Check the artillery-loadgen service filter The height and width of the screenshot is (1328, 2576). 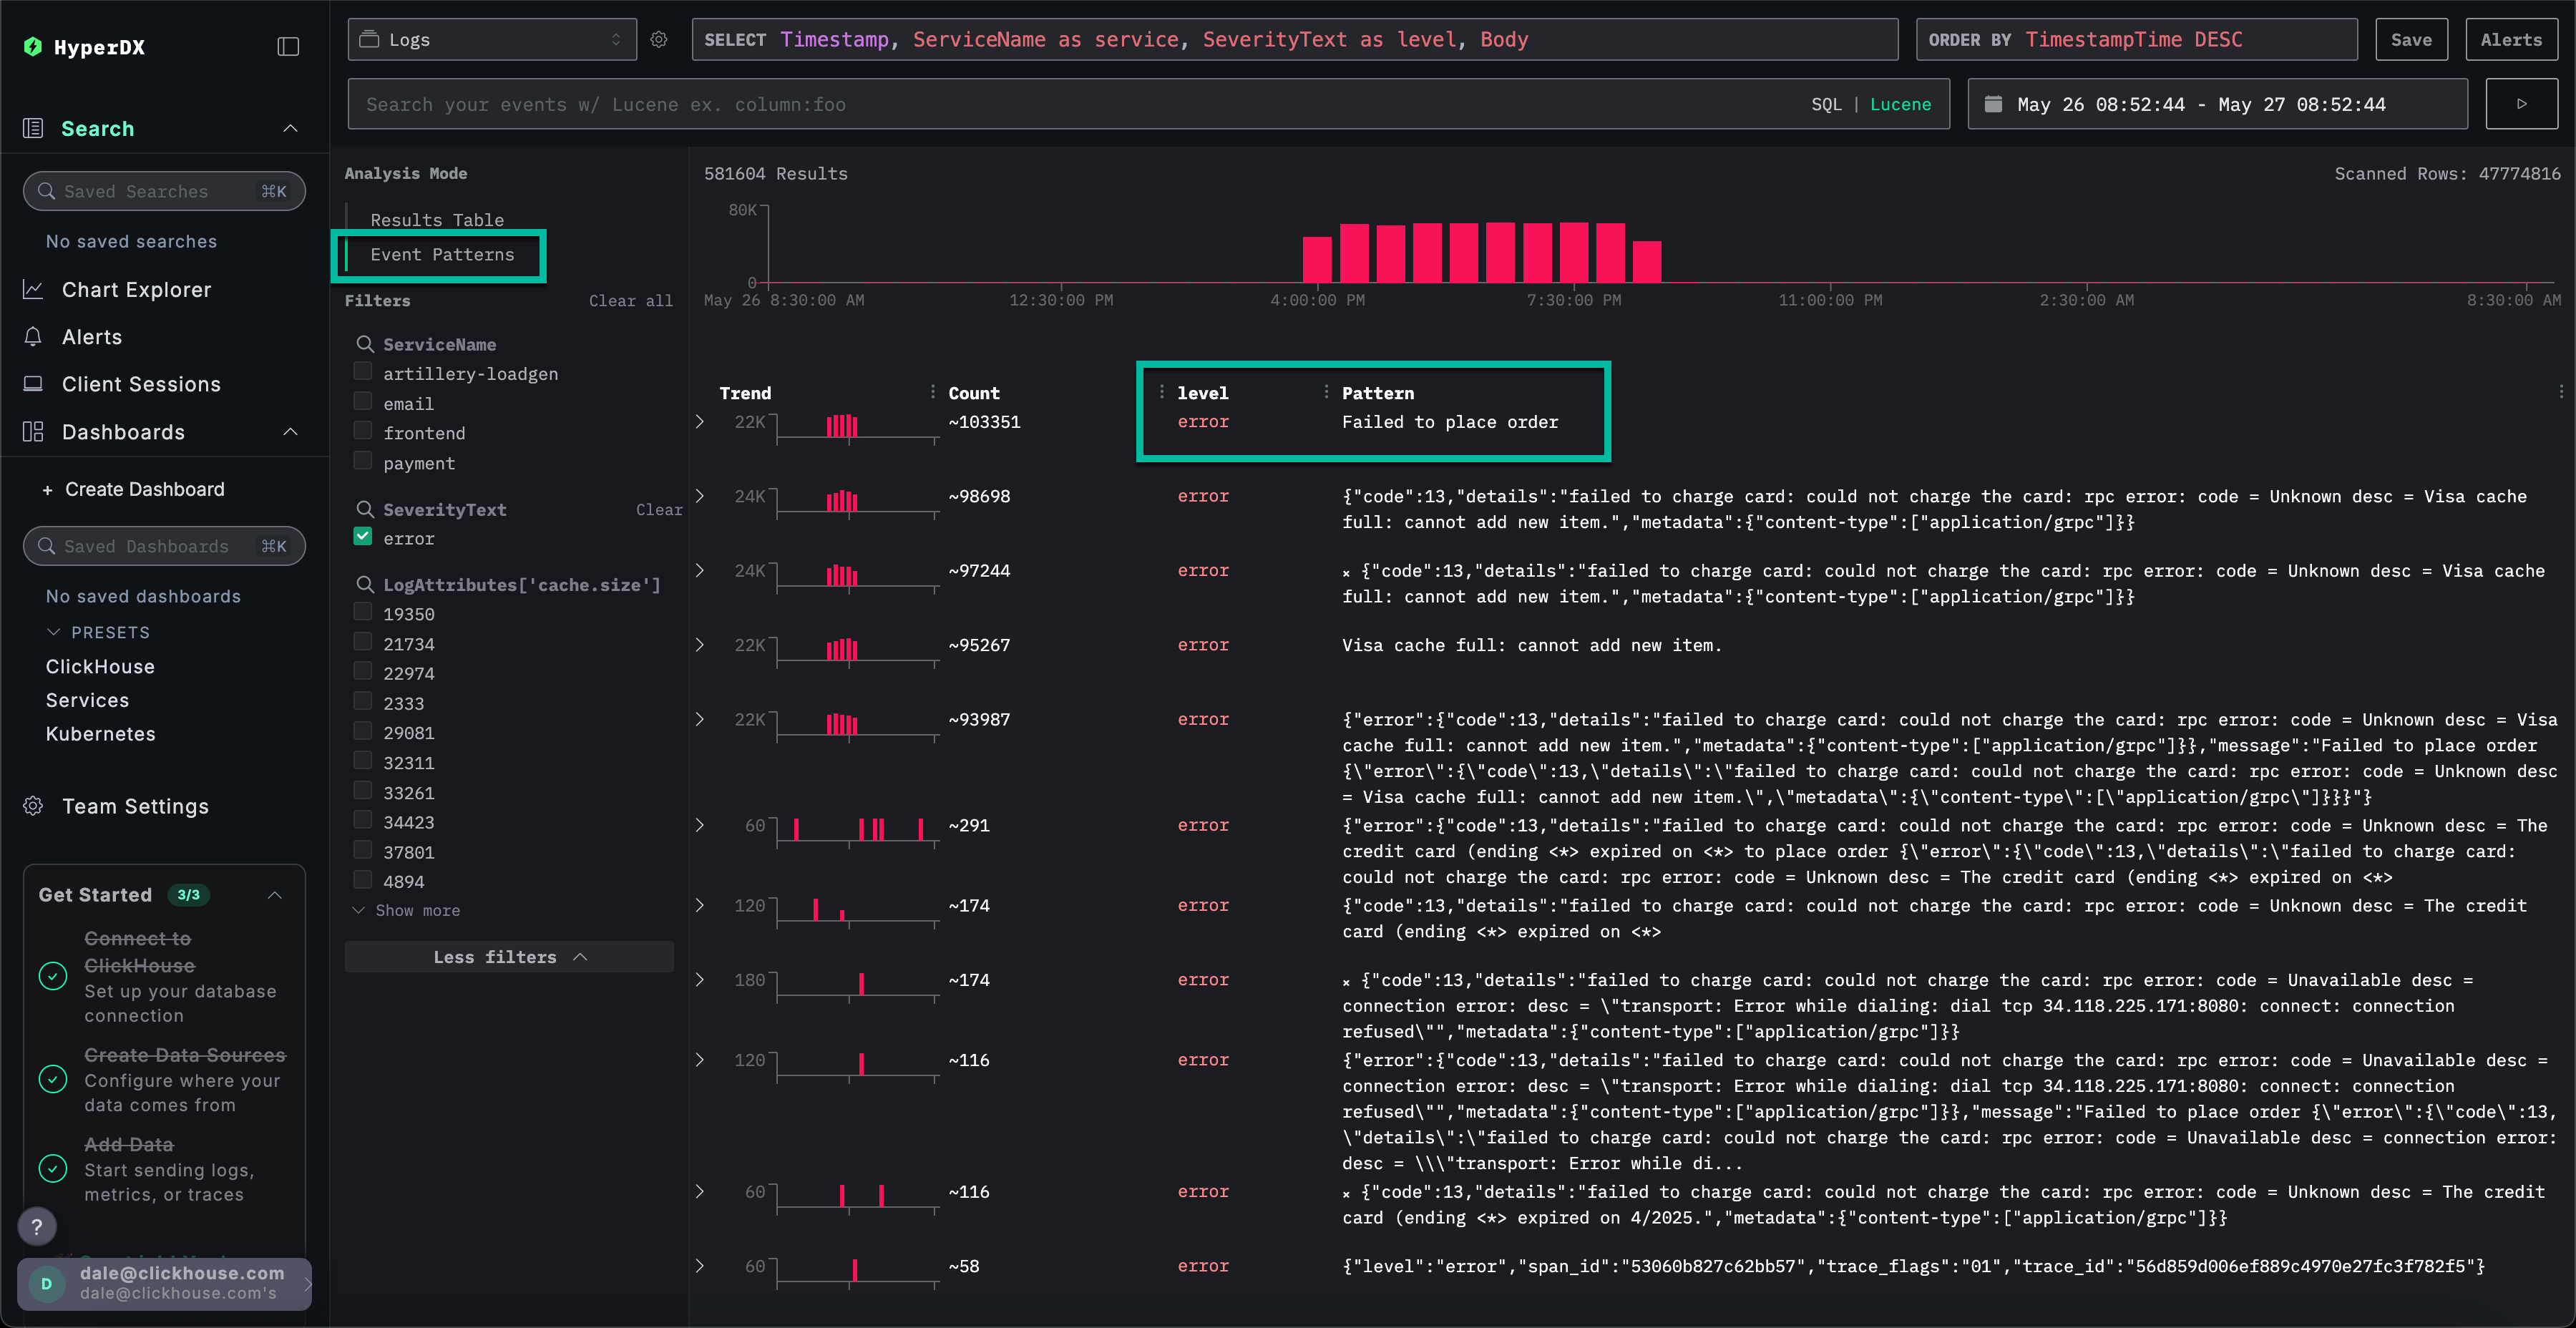363,372
